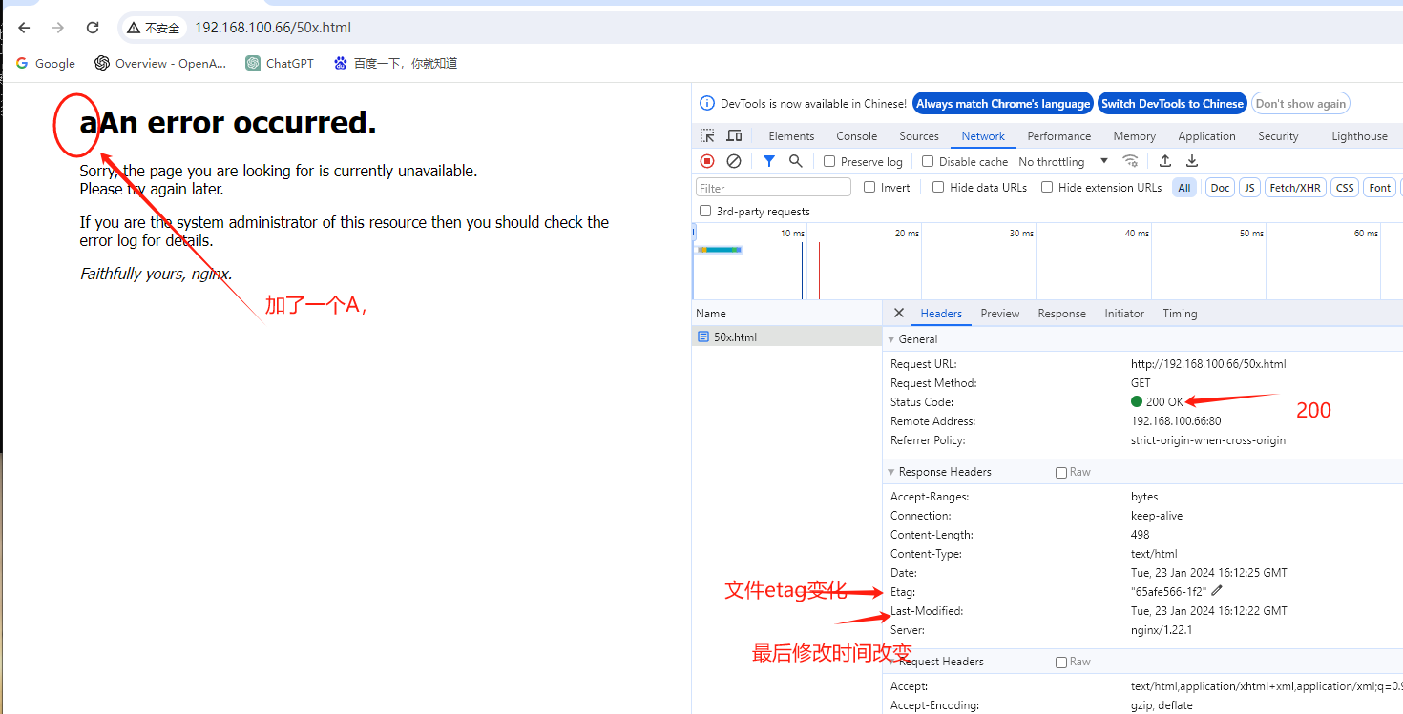Click the DevTools info icon in banner
This screenshot has width=1403, height=714.
click(x=707, y=103)
